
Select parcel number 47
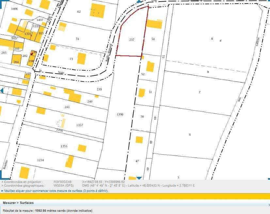[137, 161]
